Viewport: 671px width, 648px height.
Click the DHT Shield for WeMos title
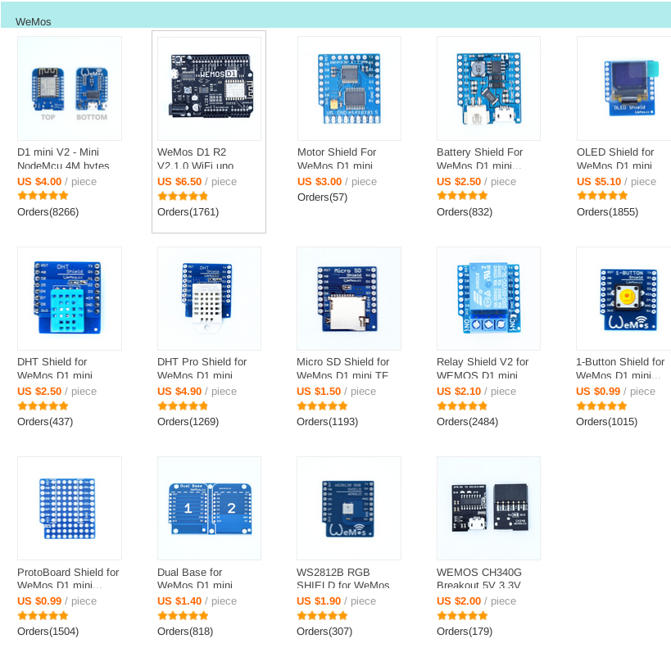coord(55,368)
